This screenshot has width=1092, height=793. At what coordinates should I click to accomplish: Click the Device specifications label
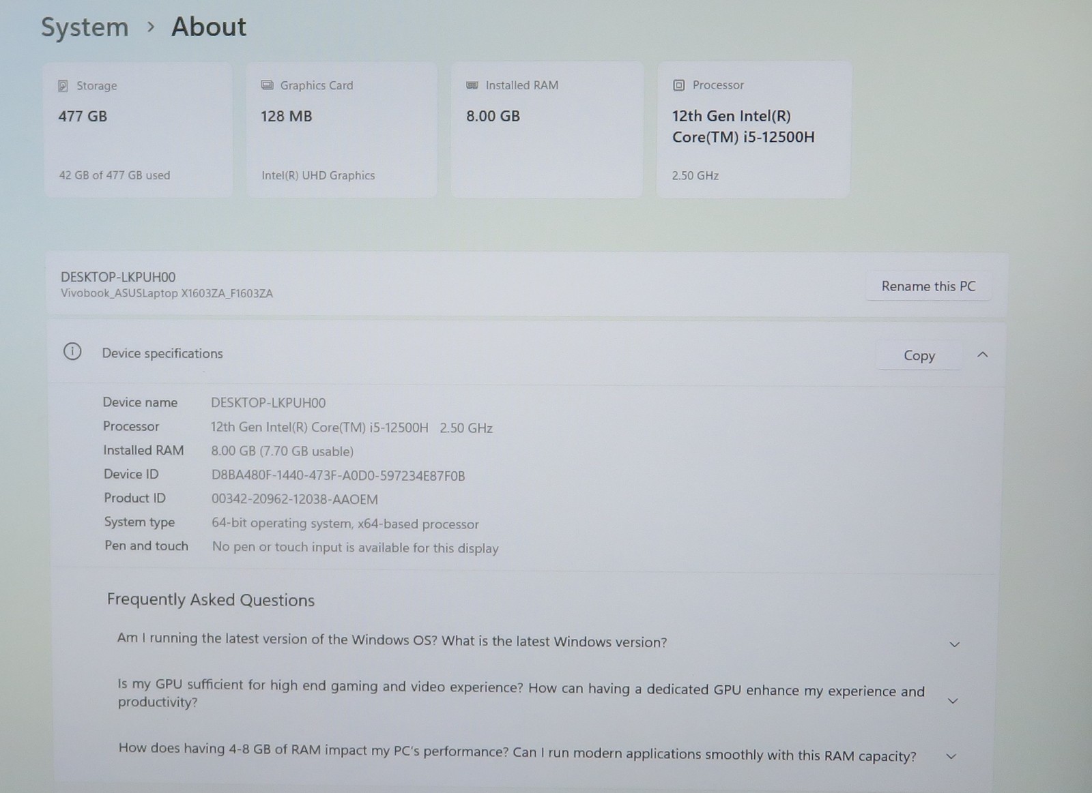162,353
